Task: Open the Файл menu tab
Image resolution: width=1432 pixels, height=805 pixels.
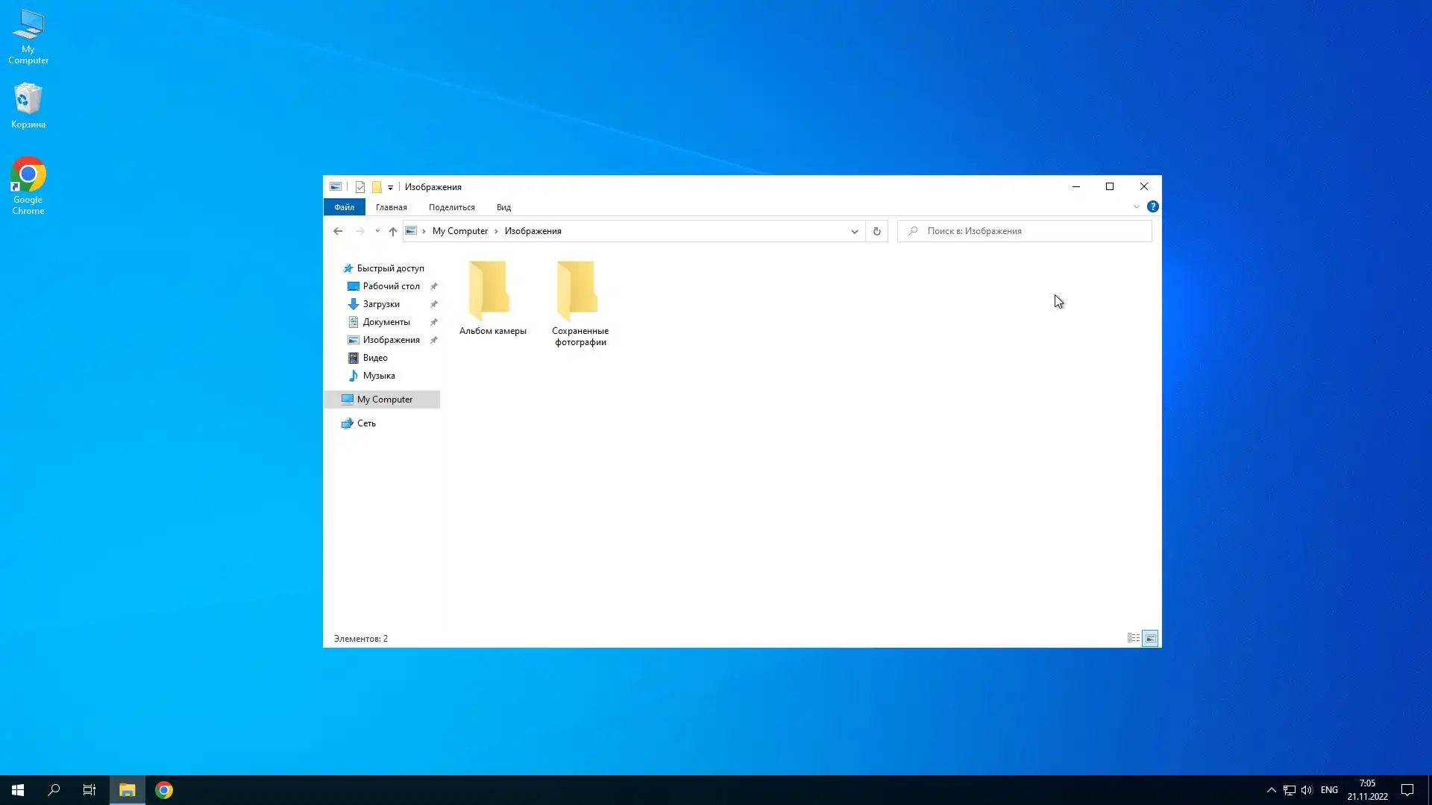Action: pos(344,207)
